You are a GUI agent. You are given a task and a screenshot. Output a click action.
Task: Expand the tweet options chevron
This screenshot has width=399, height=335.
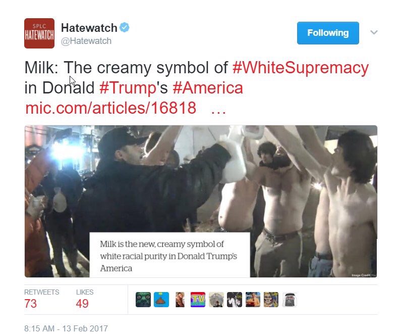coord(374,32)
